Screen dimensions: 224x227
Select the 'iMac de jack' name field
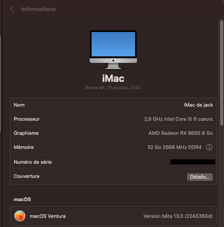pos(198,105)
